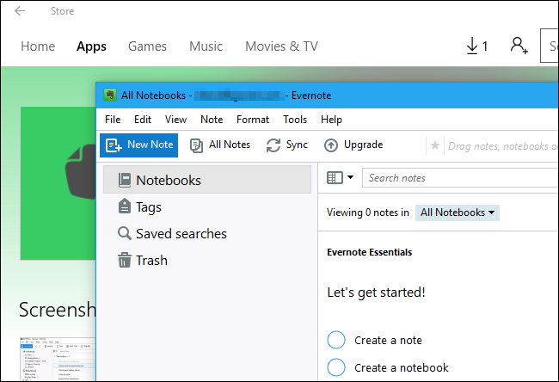This screenshot has height=382, width=559.
Task: Switch to Store Movies & TV tab
Action: 281,46
